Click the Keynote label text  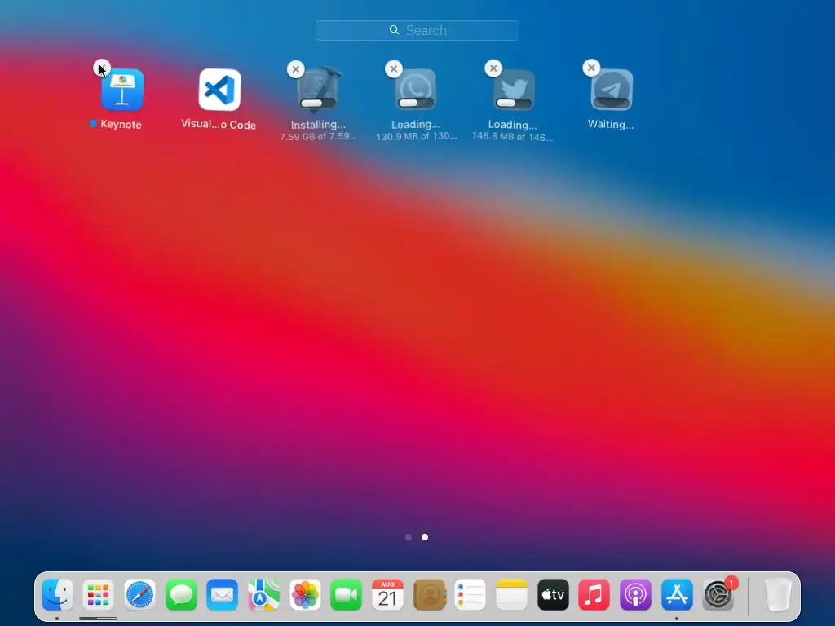[x=121, y=125]
